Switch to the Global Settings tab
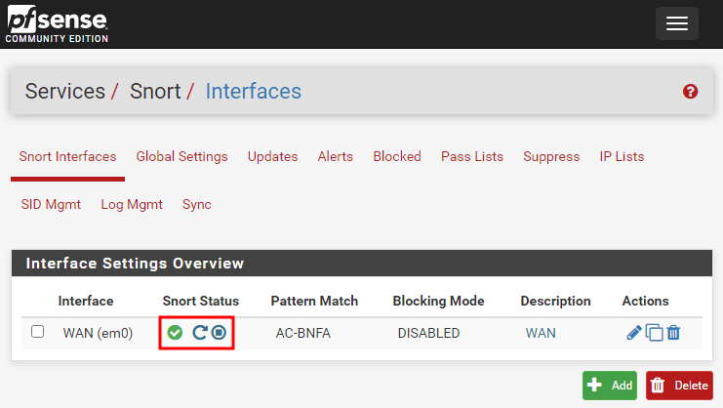This screenshot has height=408, width=723. (x=181, y=156)
